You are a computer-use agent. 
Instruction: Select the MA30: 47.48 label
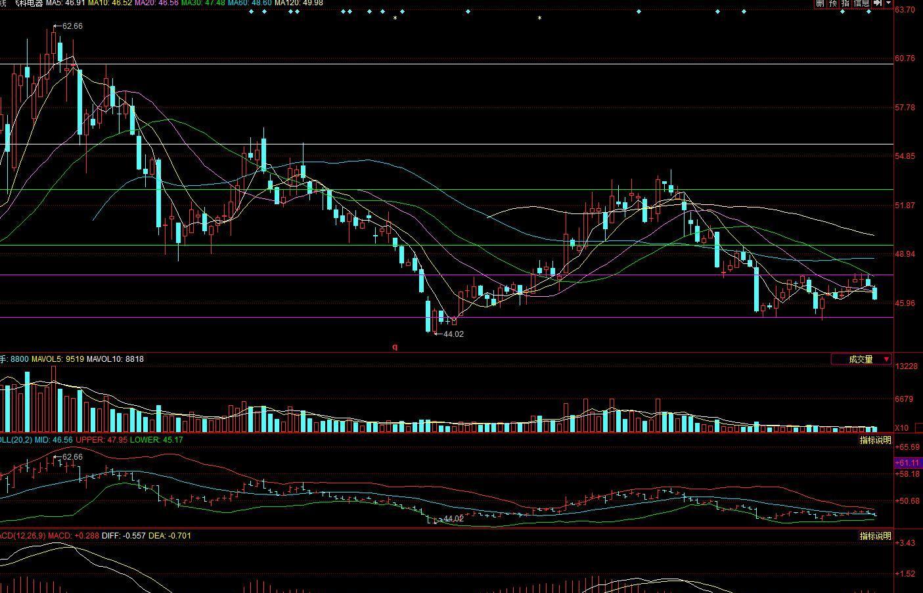[203, 3]
